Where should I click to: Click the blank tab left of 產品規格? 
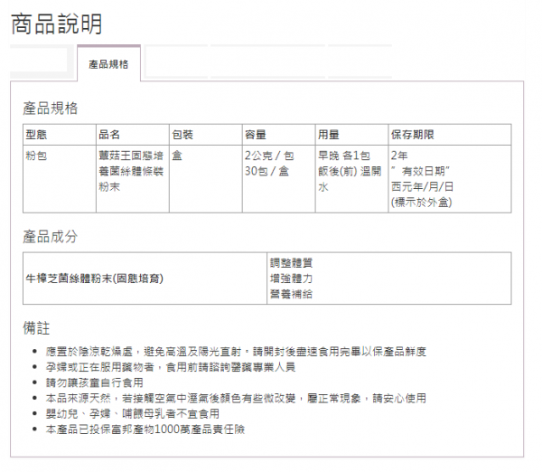39,61
